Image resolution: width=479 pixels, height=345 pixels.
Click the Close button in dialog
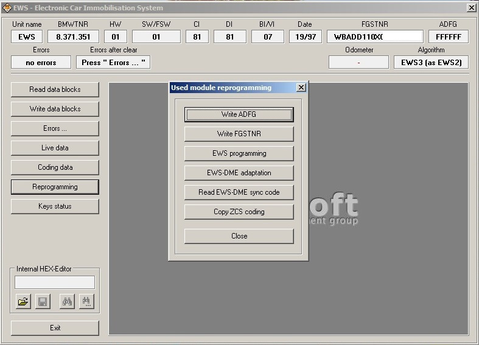click(x=239, y=236)
